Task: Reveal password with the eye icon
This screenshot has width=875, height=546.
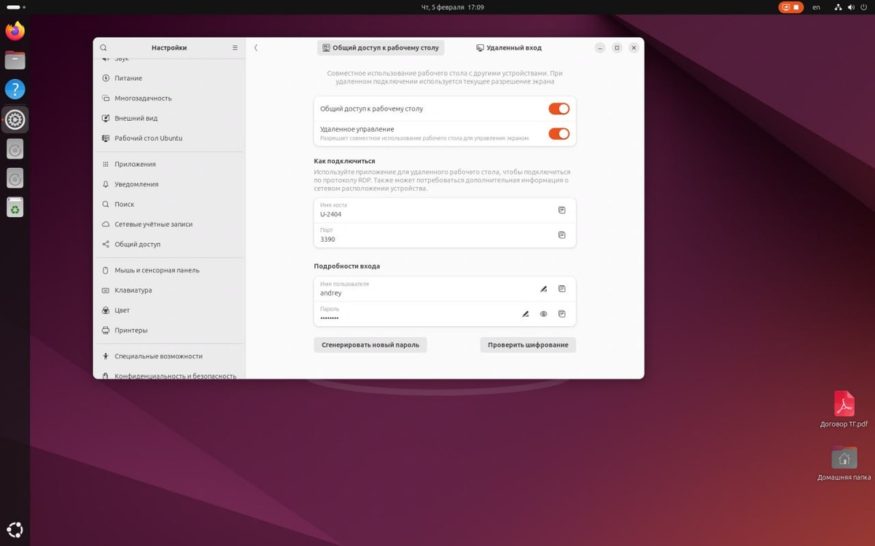Action: tap(543, 314)
